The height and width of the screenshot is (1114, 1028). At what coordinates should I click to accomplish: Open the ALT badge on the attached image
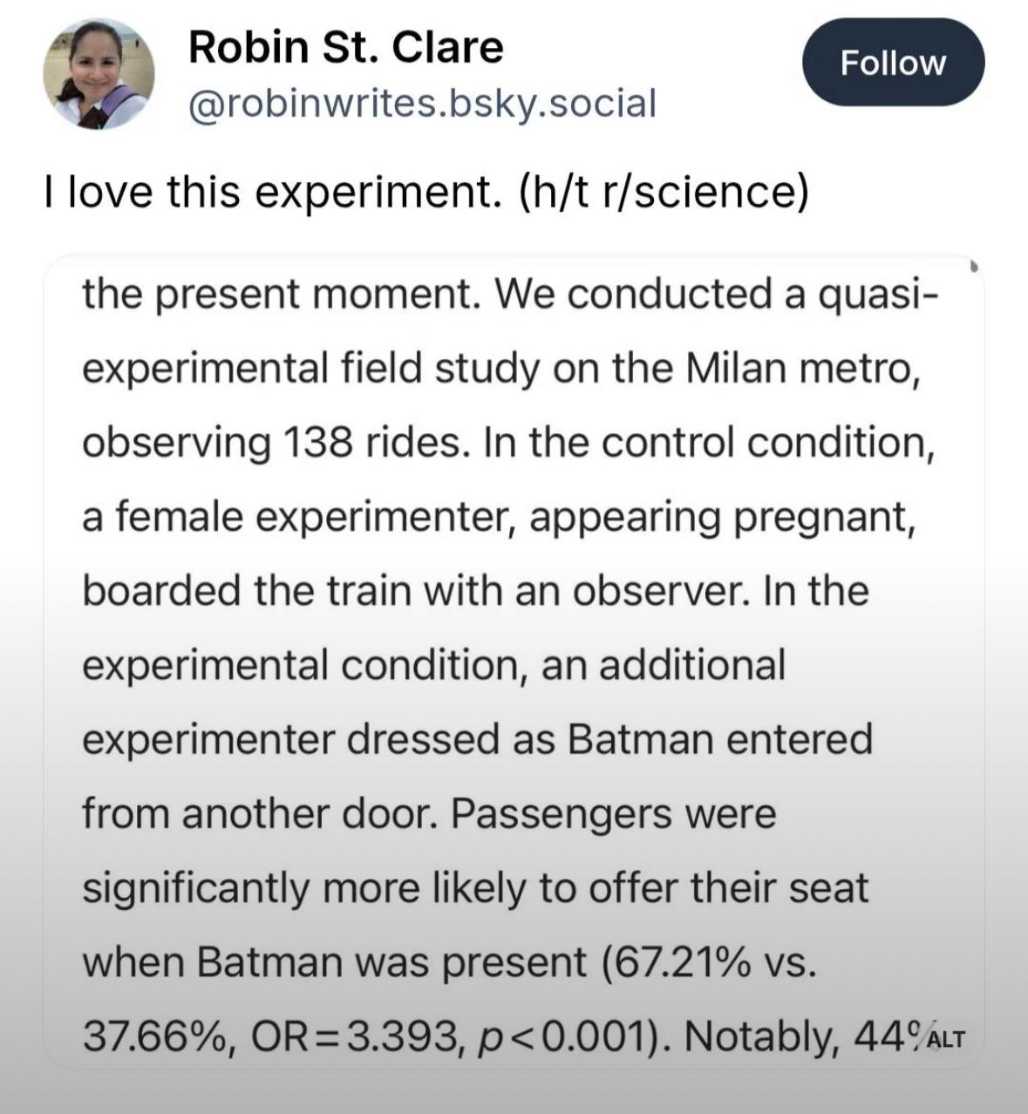coord(948,1038)
